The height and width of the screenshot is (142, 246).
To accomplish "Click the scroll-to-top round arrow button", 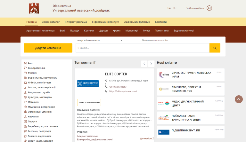I will coord(239,99).
